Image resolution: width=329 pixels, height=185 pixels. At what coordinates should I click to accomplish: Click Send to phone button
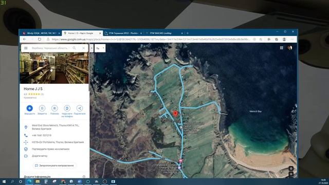tap(67, 111)
